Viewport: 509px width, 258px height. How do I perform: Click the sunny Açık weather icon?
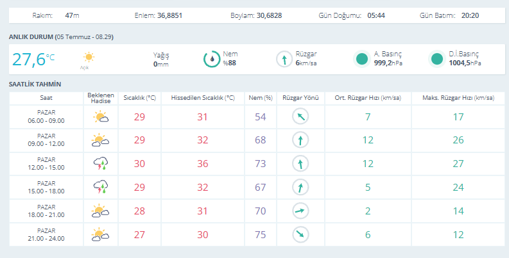(89, 57)
